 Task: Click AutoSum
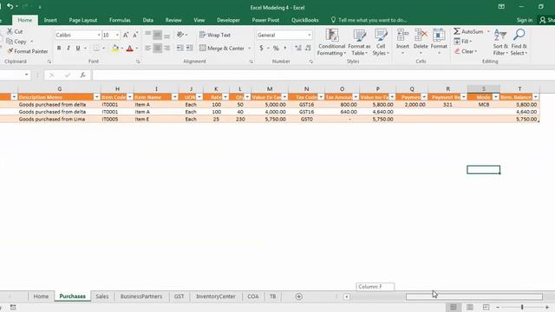pyautogui.click(x=469, y=31)
